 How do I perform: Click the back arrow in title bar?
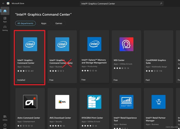pyautogui.click(x=3, y=4)
